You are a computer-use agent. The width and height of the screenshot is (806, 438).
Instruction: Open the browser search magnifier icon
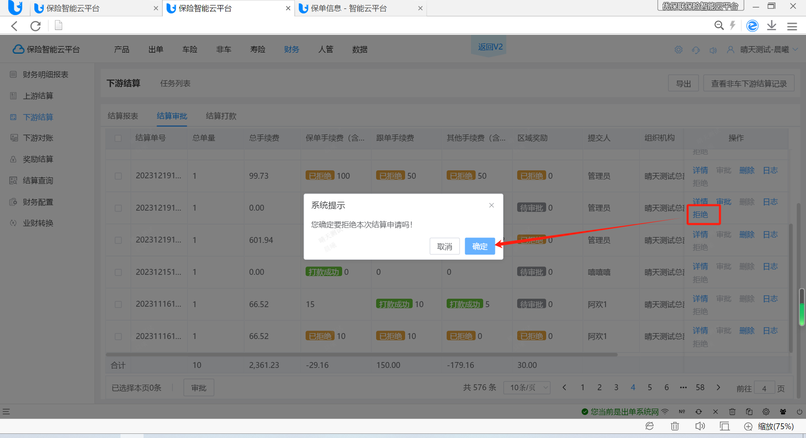coord(719,26)
